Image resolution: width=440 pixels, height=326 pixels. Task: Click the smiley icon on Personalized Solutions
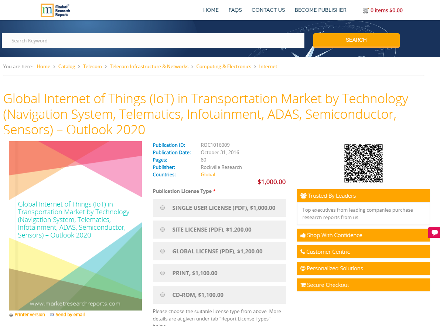tap(303, 268)
